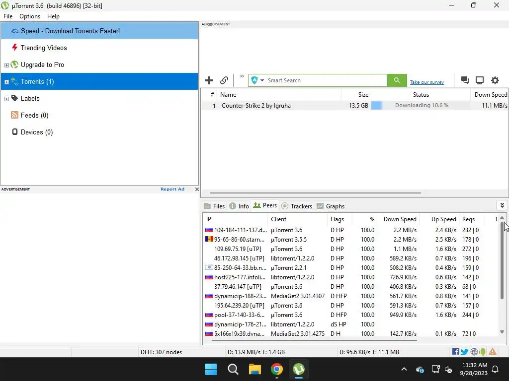This screenshot has width=509, height=381.
Task: Collapse the detail pane with double chevron
Action: pyautogui.click(x=502, y=205)
